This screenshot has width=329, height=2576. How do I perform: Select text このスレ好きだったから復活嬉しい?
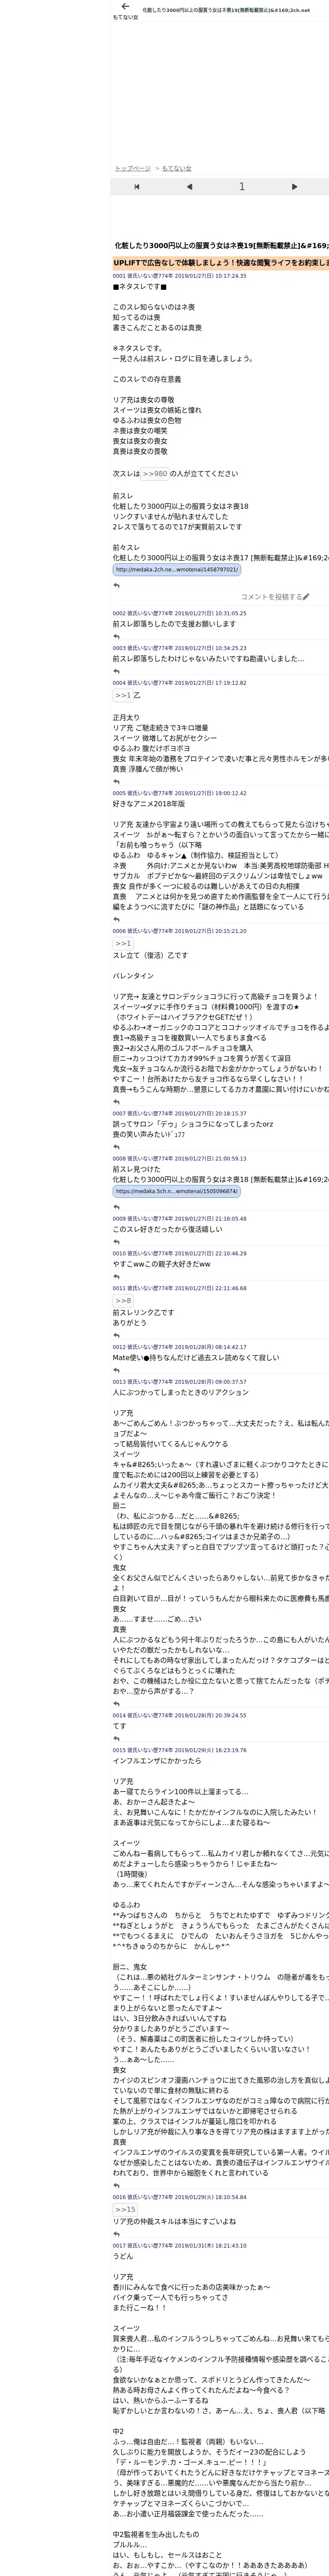point(167,1229)
